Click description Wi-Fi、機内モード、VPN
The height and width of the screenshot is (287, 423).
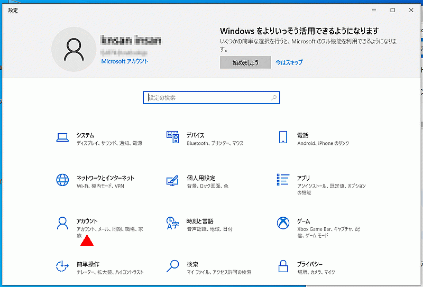click(100, 186)
